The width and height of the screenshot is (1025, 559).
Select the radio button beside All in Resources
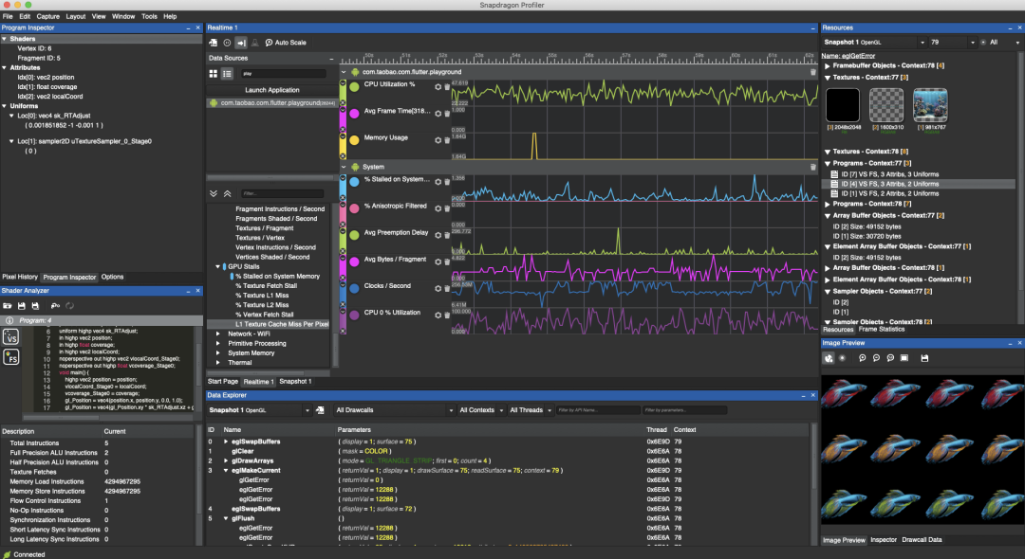983,43
